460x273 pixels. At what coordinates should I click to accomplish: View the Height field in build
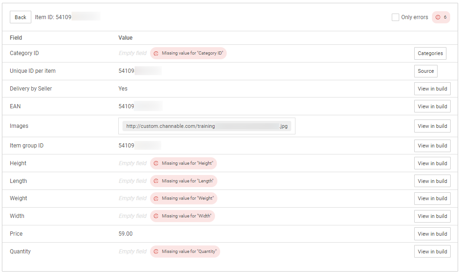point(432,163)
